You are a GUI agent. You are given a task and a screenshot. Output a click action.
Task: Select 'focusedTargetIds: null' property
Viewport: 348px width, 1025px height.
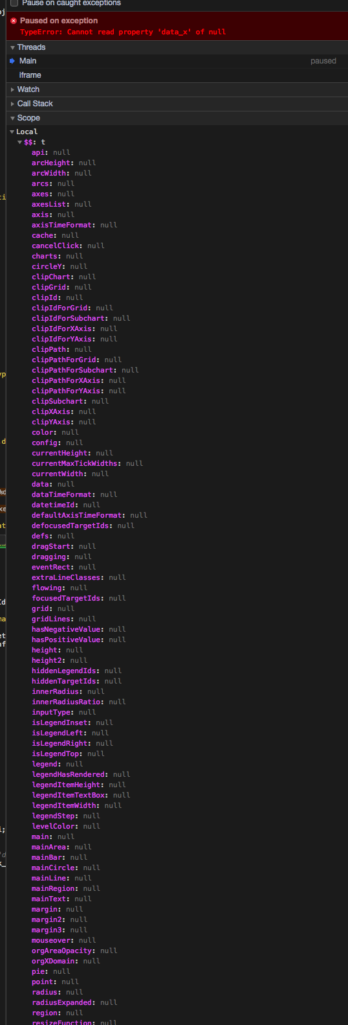click(x=79, y=598)
